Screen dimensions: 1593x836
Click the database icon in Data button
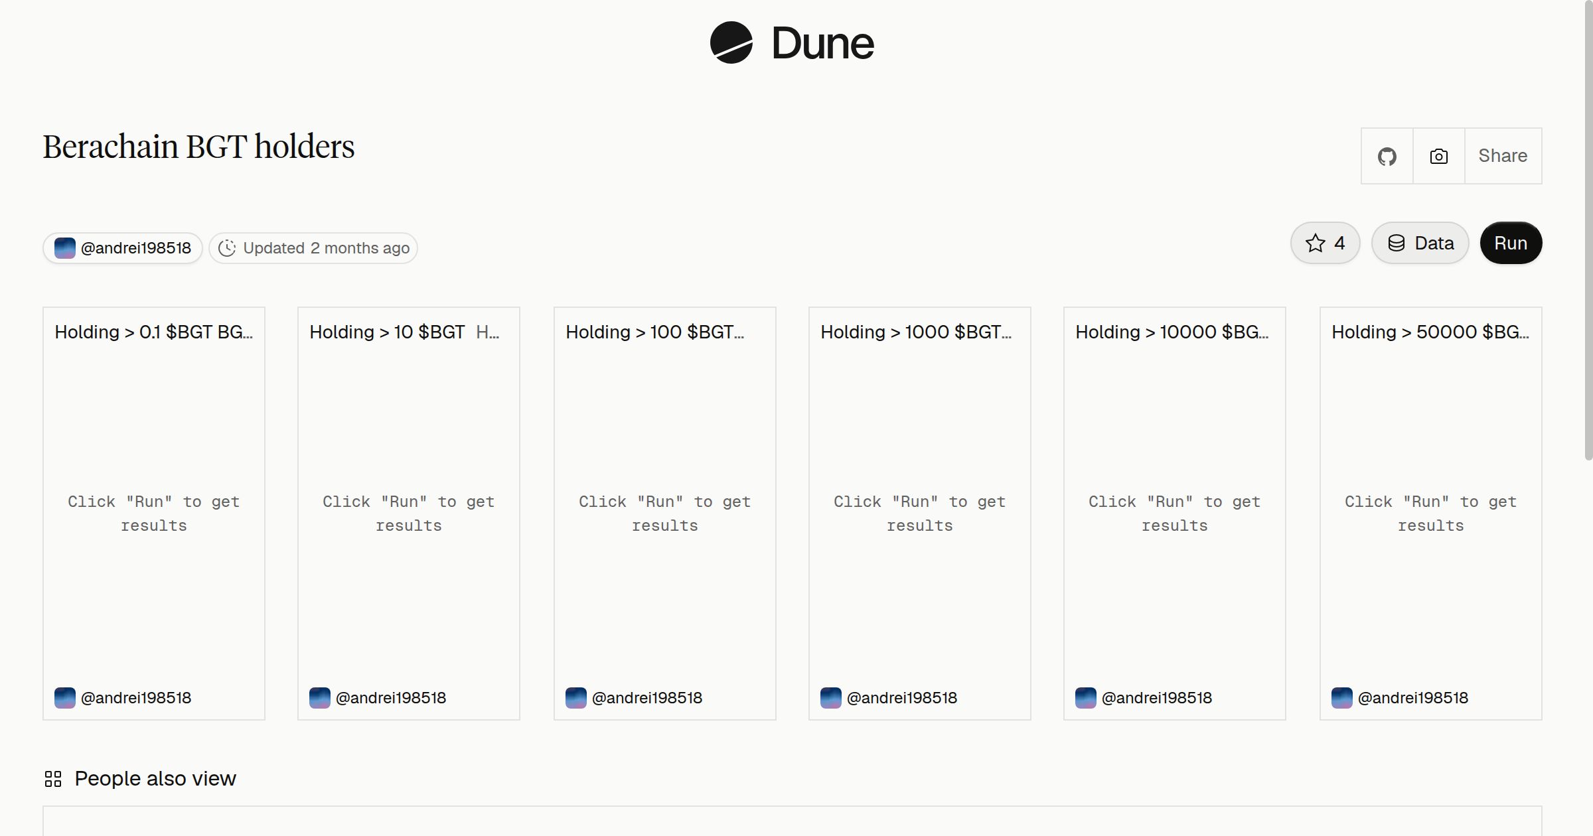tap(1396, 243)
